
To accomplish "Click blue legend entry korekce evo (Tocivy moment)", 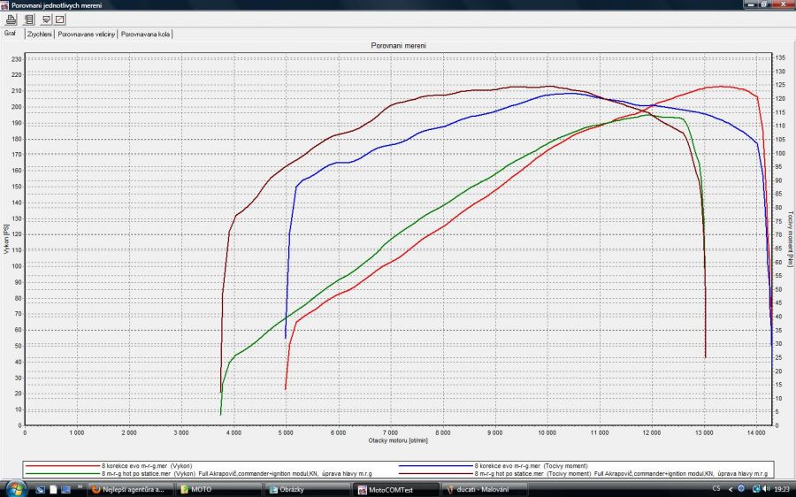I will 531,465.
